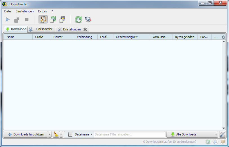This screenshot has width=229, height=147.
Task: Open the Extras menu
Action: tap(42, 11)
